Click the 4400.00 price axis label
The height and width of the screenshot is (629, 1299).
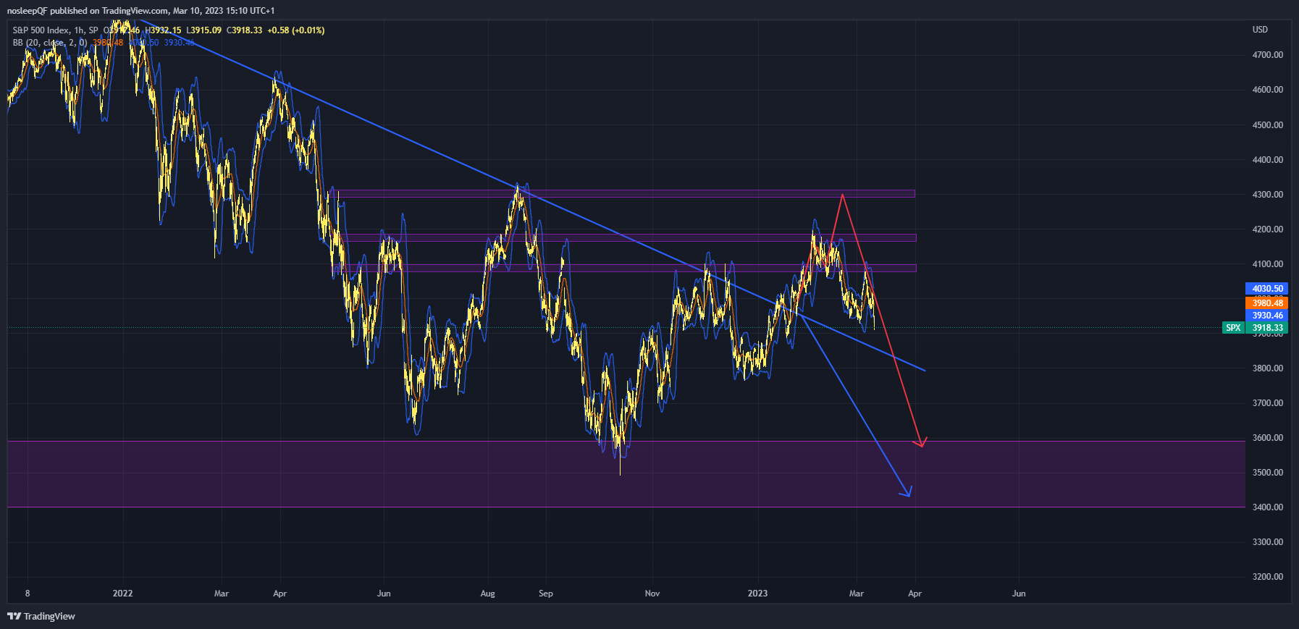click(1267, 160)
